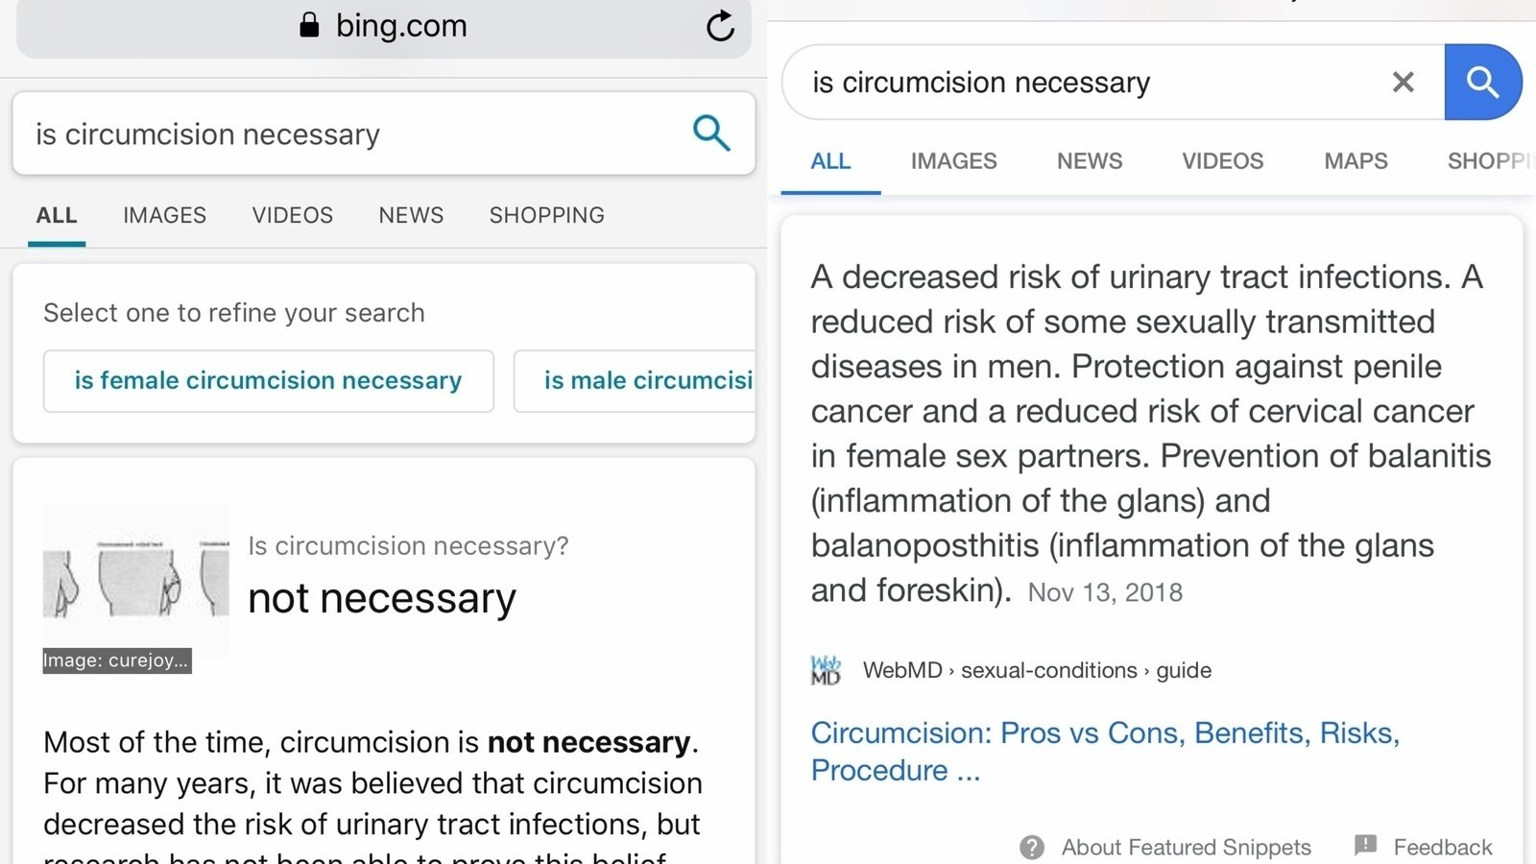1536x864 pixels.
Task: Open the VIDEOS tab
Action: click(292, 215)
